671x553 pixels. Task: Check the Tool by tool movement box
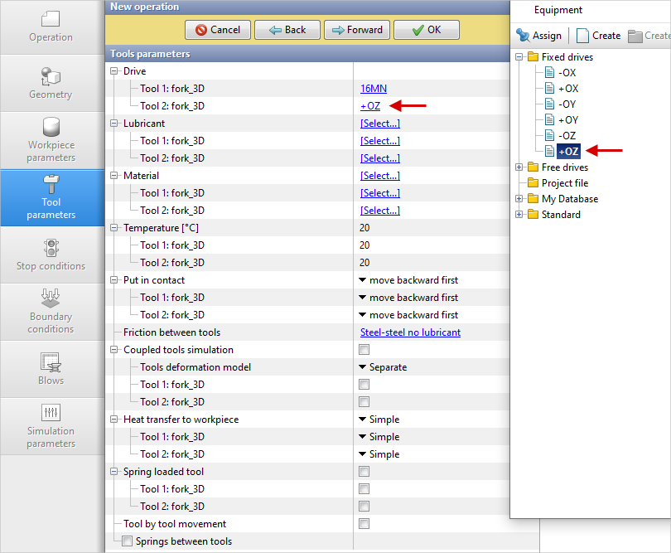click(364, 524)
